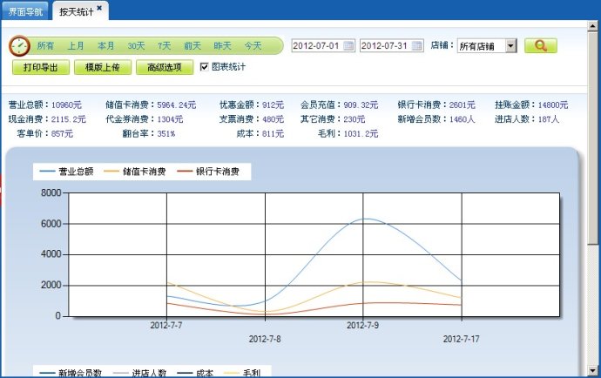Select the 30天 range link
Viewport: 601px width, 378px height.
(x=136, y=45)
